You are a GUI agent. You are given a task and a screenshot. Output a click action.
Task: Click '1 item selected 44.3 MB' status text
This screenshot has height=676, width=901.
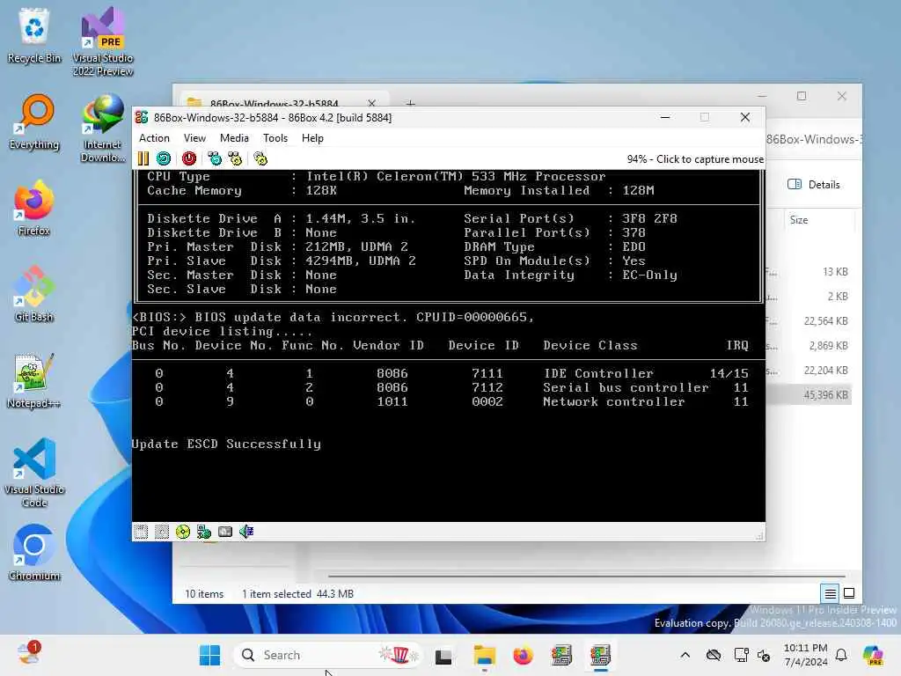(x=297, y=594)
